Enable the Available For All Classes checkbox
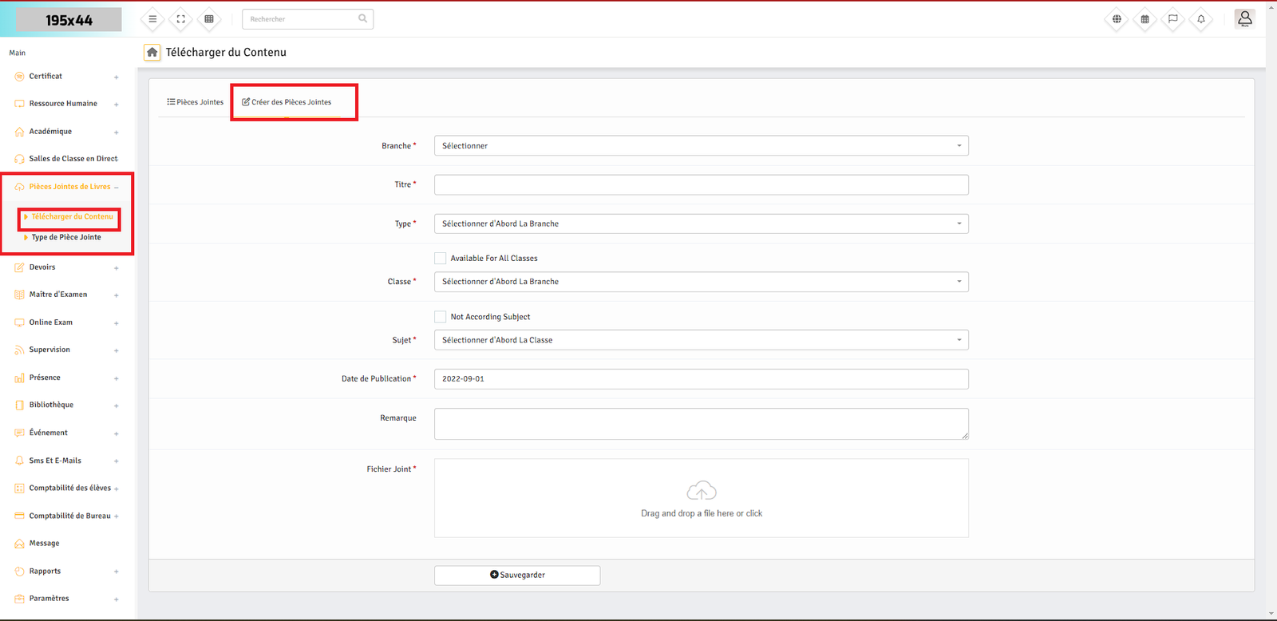The height and width of the screenshot is (621, 1277). [441, 258]
